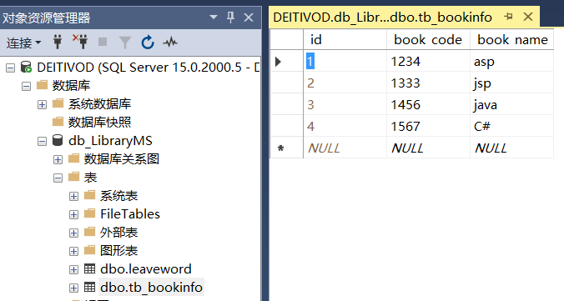This screenshot has width=564, height=301.
Task: Open the 连接 dropdown in Object Explorer
Action: coord(23,43)
